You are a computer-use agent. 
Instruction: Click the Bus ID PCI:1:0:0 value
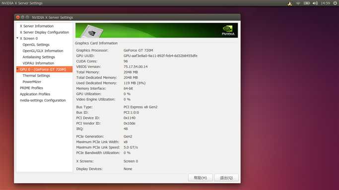131,112
